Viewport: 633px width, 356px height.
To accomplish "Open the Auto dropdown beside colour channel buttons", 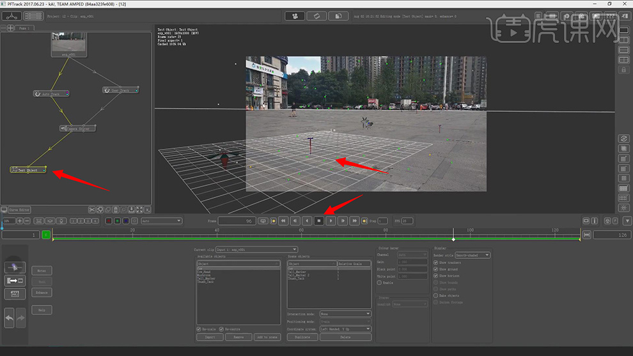I will (x=161, y=221).
